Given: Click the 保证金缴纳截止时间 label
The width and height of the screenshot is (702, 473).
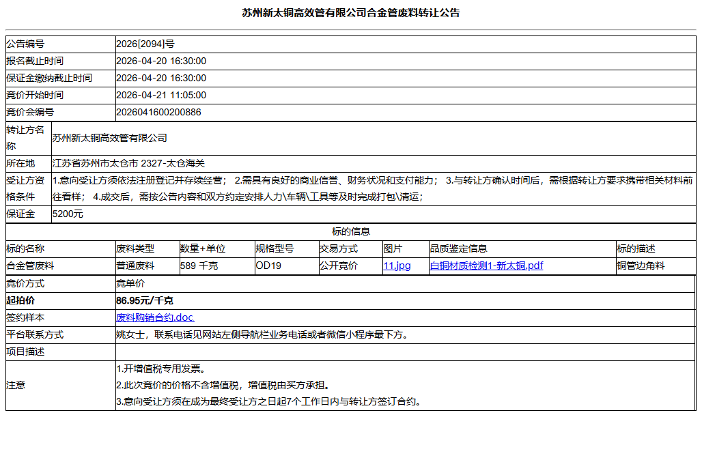Looking at the screenshot, I should coord(49,78).
